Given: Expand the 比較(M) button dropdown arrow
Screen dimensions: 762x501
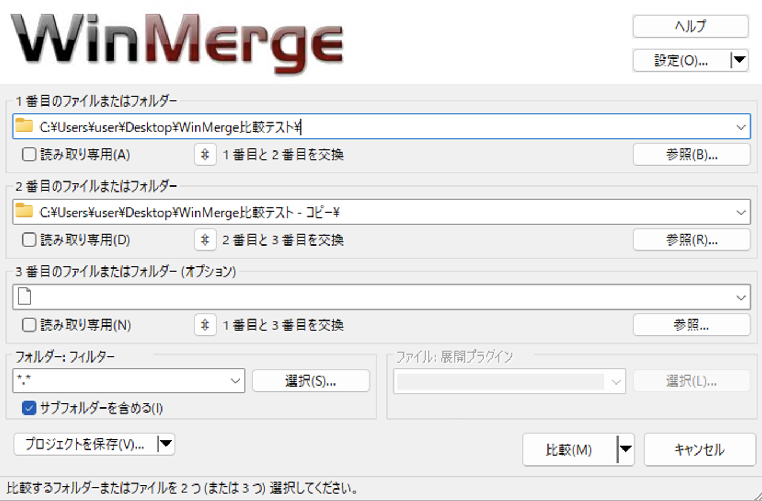Looking at the screenshot, I should [x=624, y=449].
